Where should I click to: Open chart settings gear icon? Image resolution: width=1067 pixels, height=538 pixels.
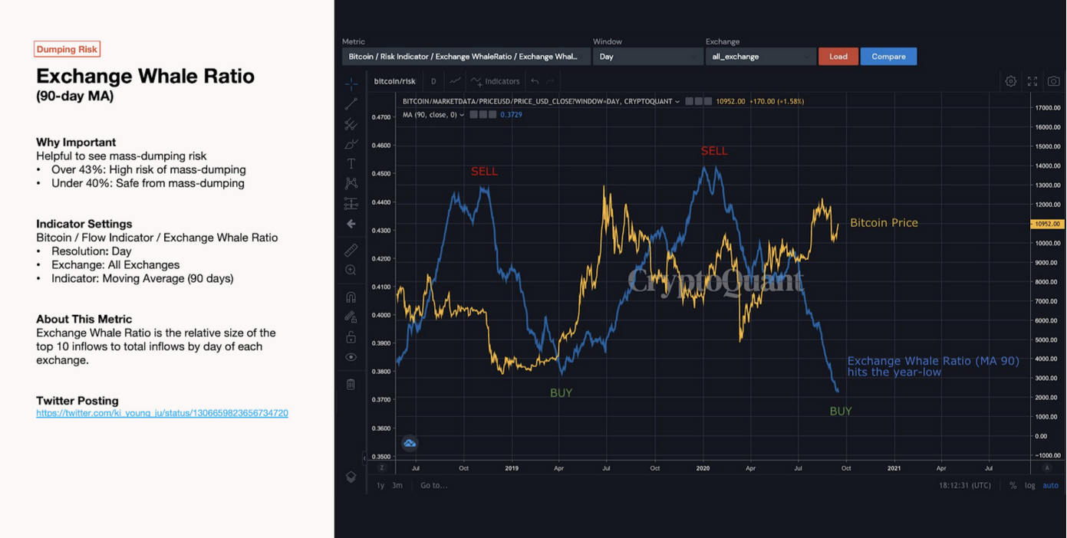[x=1011, y=81]
